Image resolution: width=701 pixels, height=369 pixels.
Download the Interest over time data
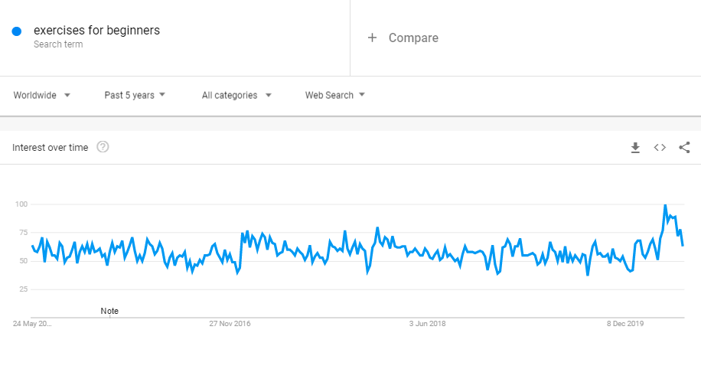[634, 148]
